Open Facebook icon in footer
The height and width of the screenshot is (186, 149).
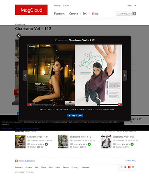121,167
